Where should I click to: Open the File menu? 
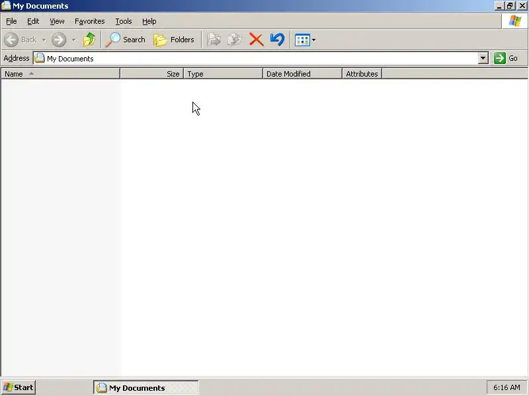click(11, 21)
